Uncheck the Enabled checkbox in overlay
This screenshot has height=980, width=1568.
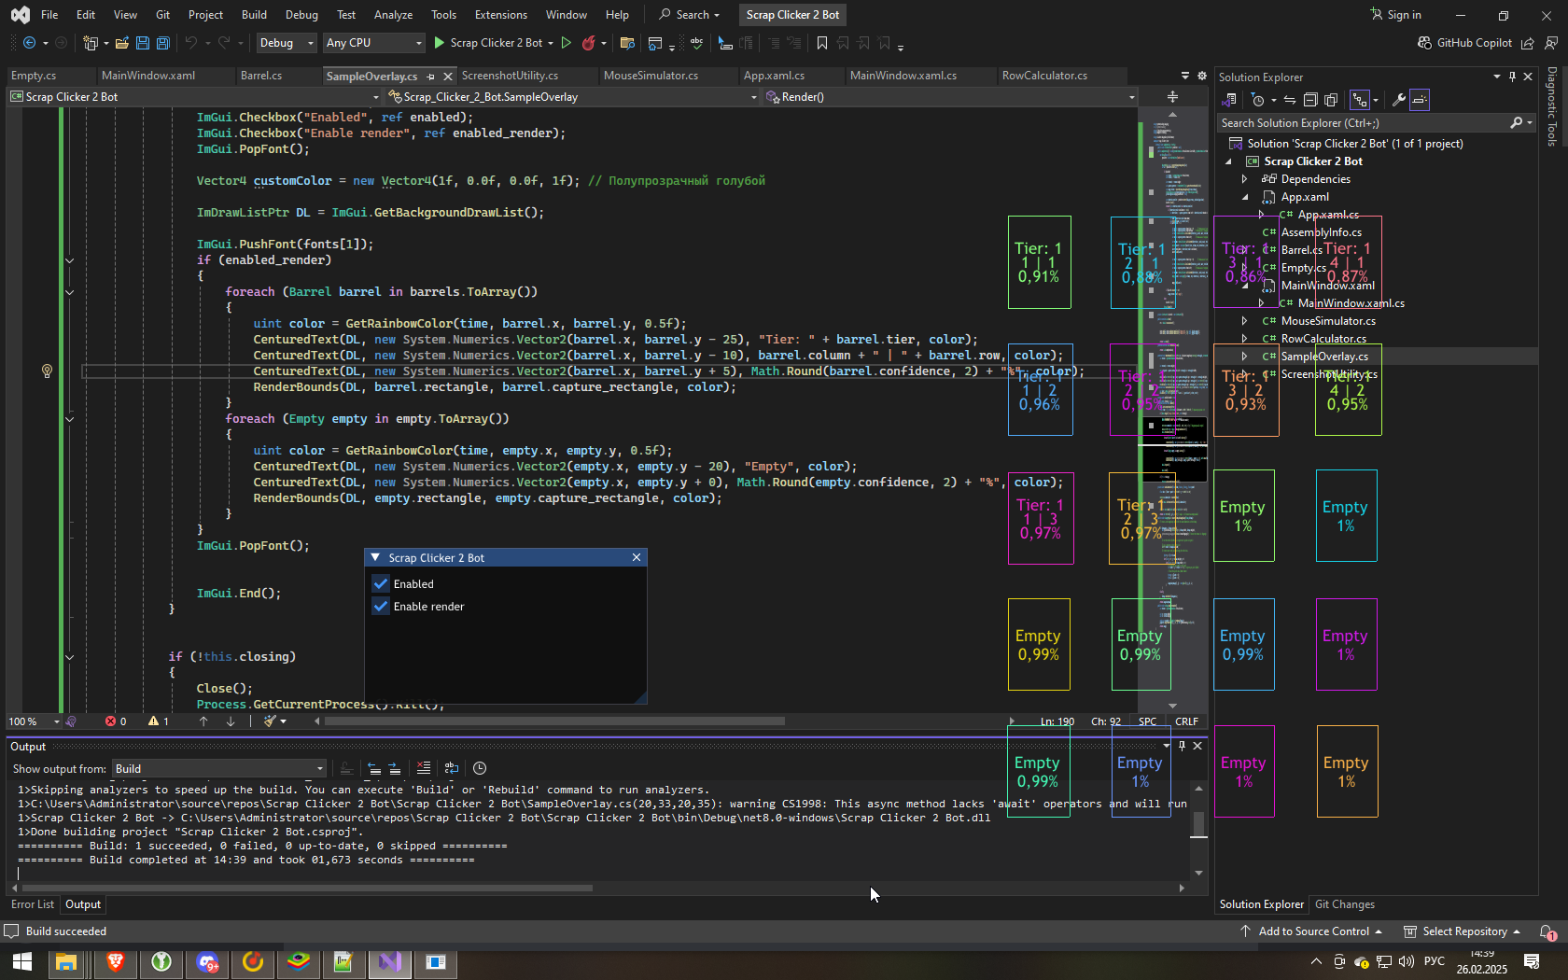point(381,584)
